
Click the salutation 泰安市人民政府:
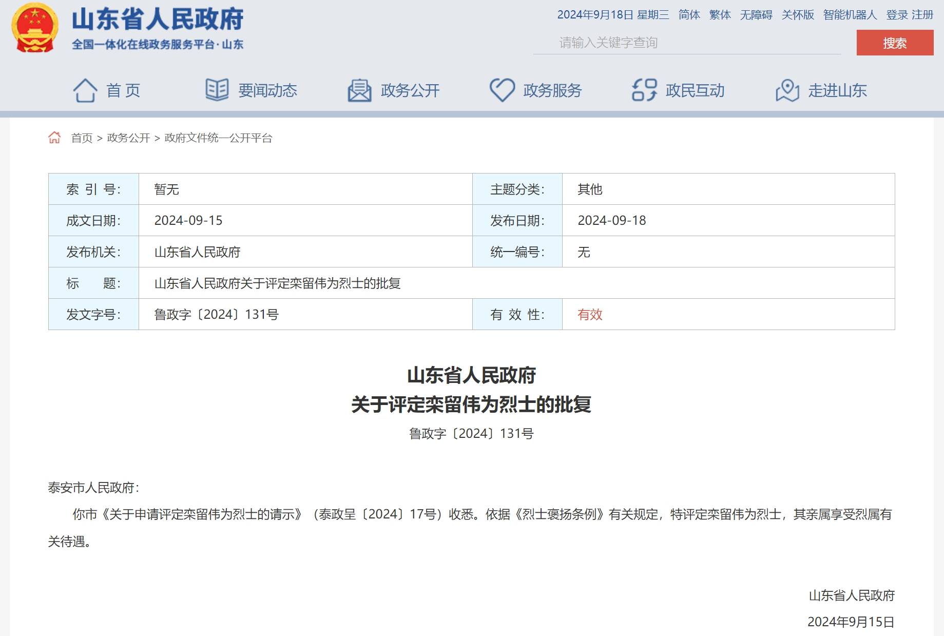(x=93, y=488)
